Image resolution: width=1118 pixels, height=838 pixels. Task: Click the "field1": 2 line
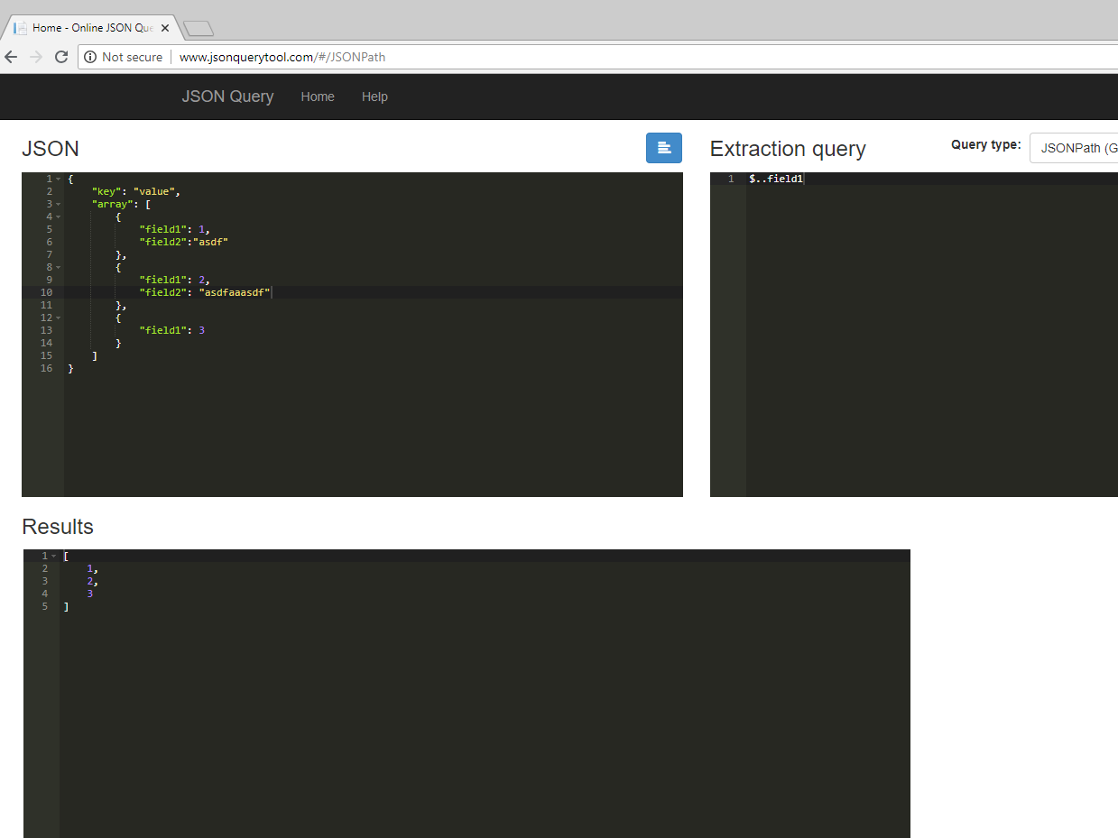click(175, 280)
